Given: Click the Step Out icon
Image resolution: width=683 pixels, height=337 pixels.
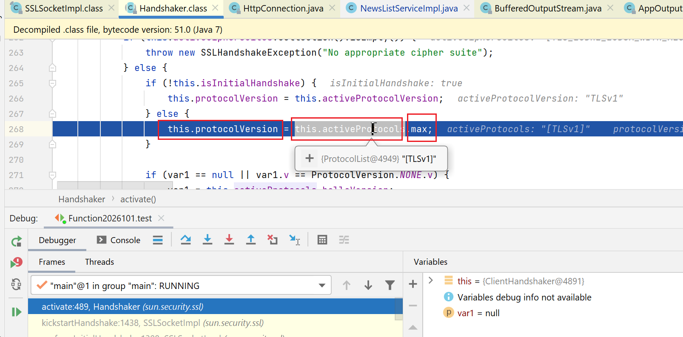Looking at the screenshot, I should pyautogui.click(x=251, y=240).
